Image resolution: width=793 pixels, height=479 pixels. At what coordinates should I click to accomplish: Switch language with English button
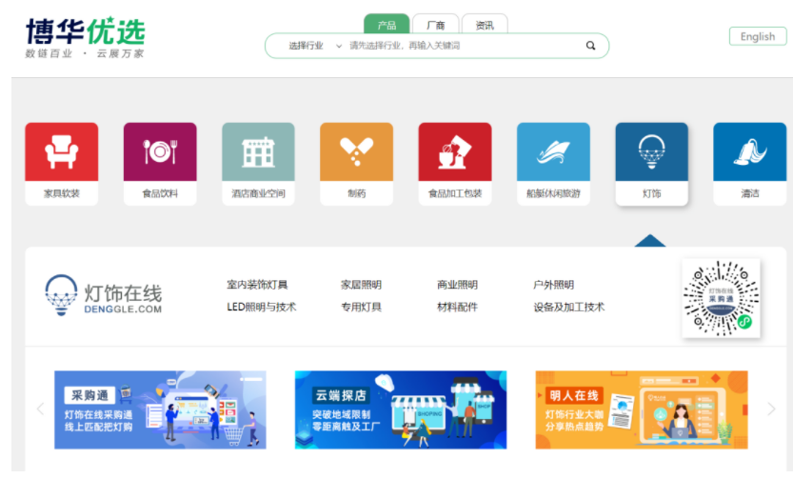(758, 36)
